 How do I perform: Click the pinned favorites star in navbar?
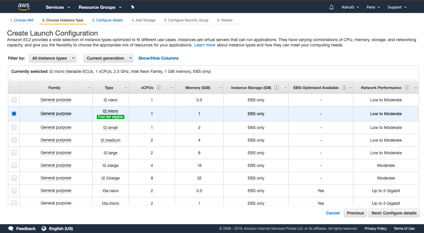point(132,7)
